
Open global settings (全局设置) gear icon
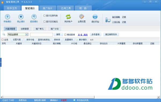coord(82,17)
